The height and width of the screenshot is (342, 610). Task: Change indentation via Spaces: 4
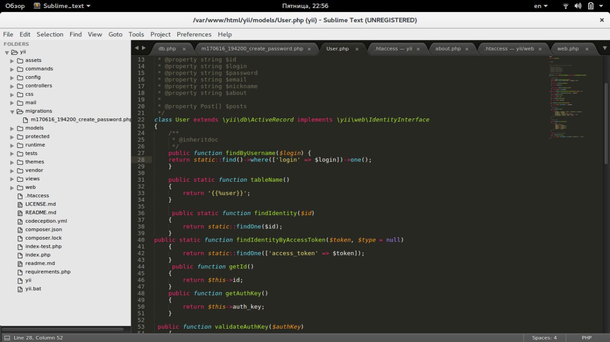click(x=544, y=338)
